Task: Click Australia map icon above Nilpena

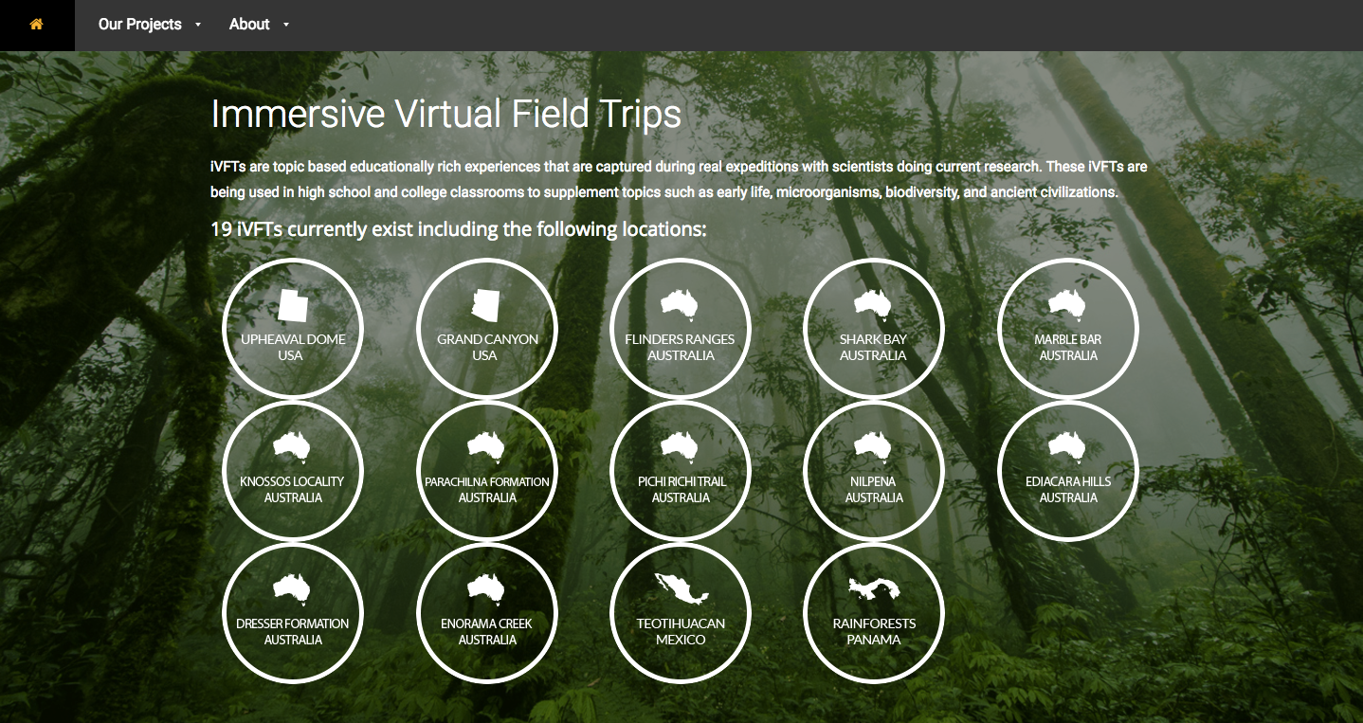Action: (x=873, y=445)
